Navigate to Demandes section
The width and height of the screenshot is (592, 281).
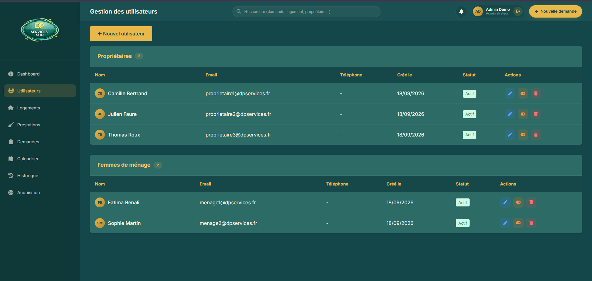click(x=40, y=142)
